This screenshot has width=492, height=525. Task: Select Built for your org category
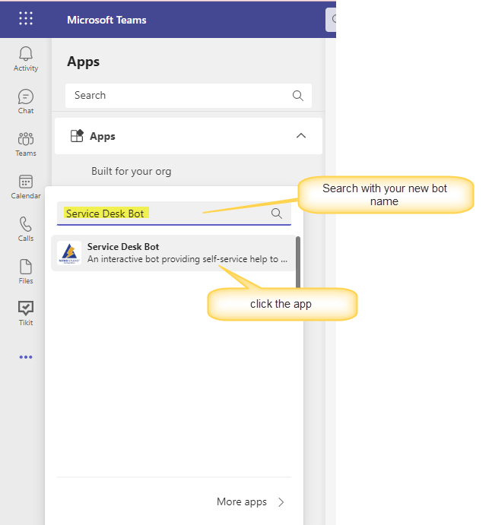pyautogui.click(x=131, y=172)
